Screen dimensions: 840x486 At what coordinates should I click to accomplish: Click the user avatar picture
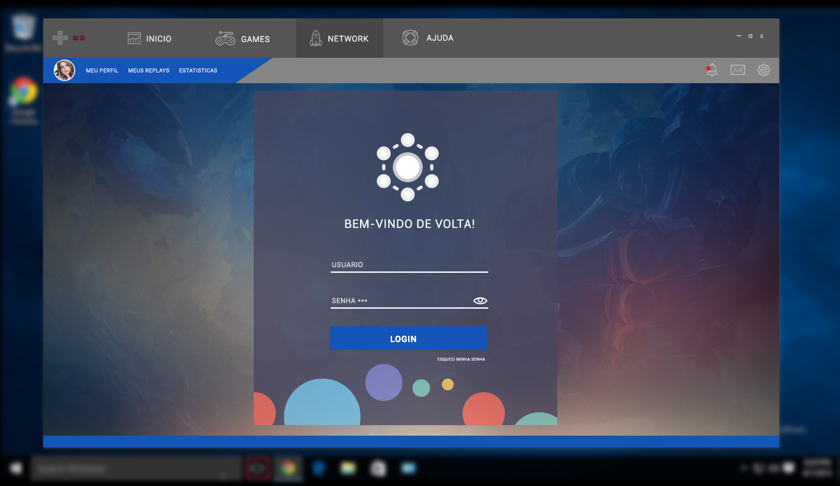pos(64,70)
